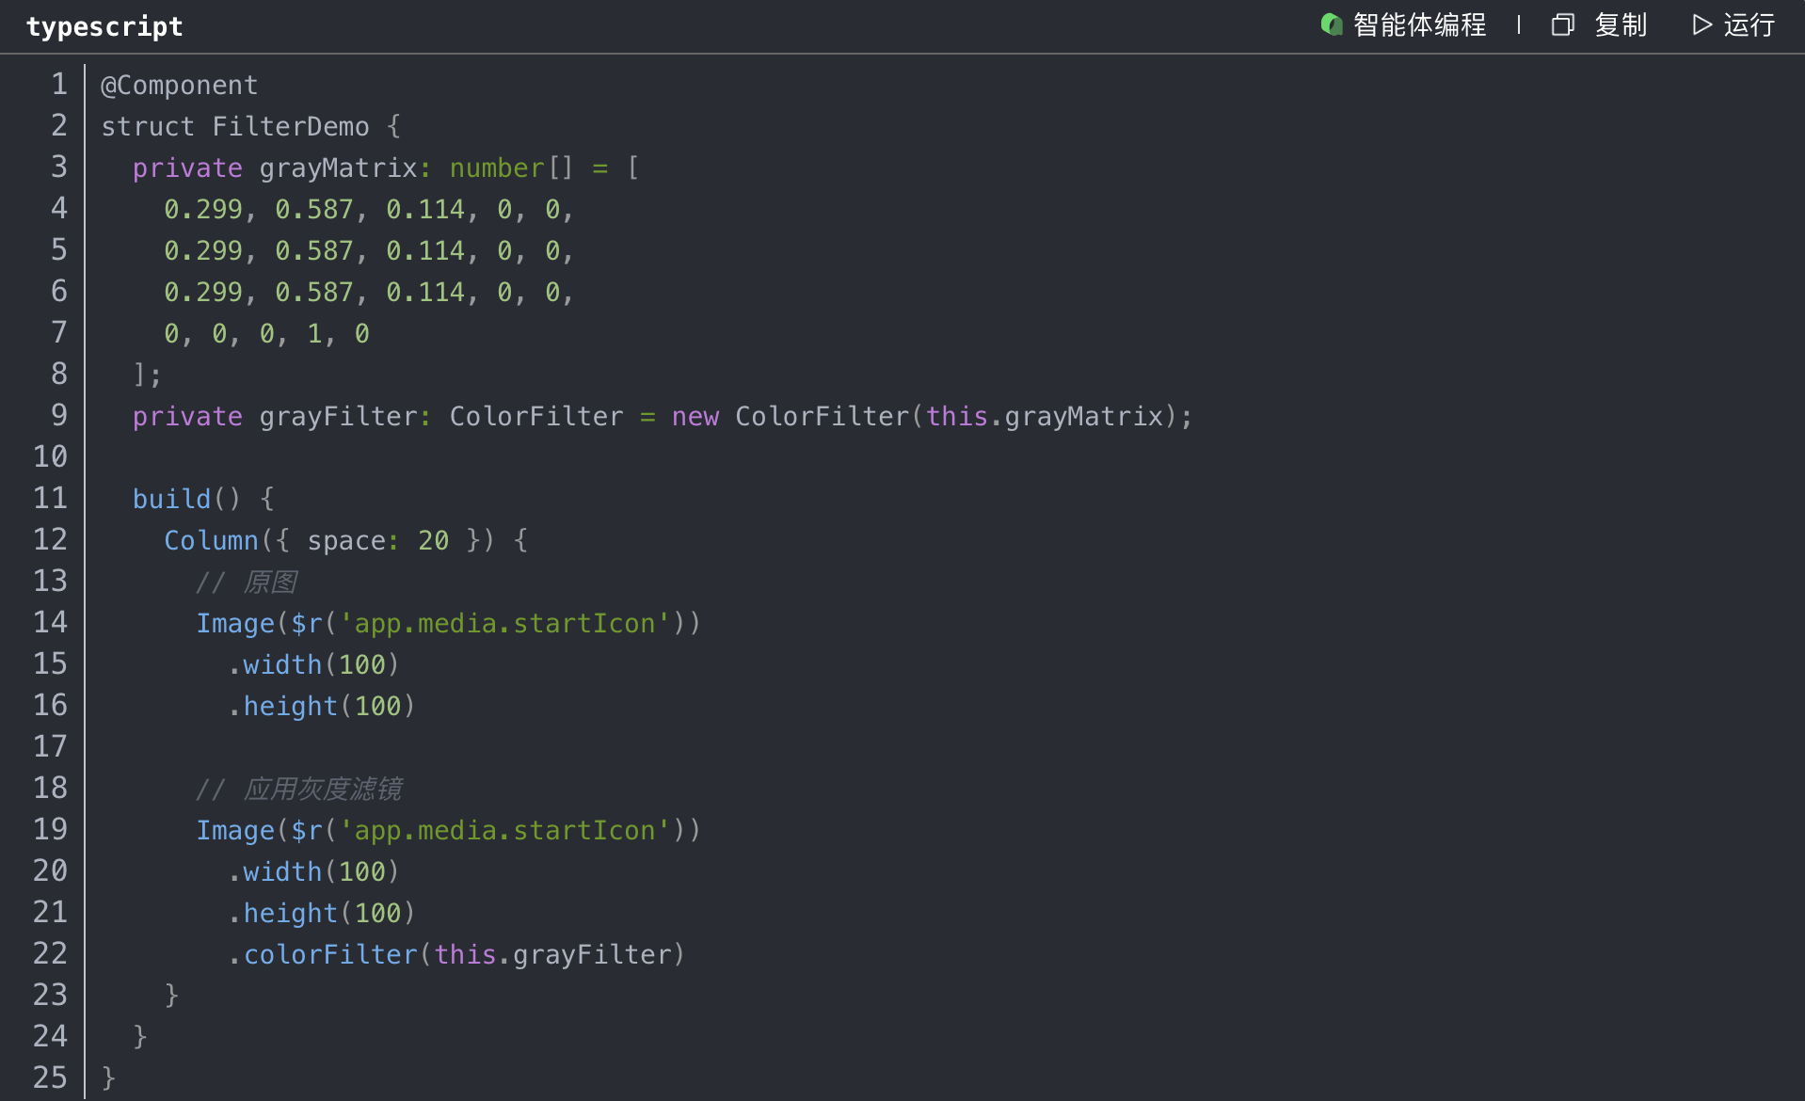This screenshot has height=1101, width=1805.
Task: Click line number 17 in the gutter
Action: 51,746
